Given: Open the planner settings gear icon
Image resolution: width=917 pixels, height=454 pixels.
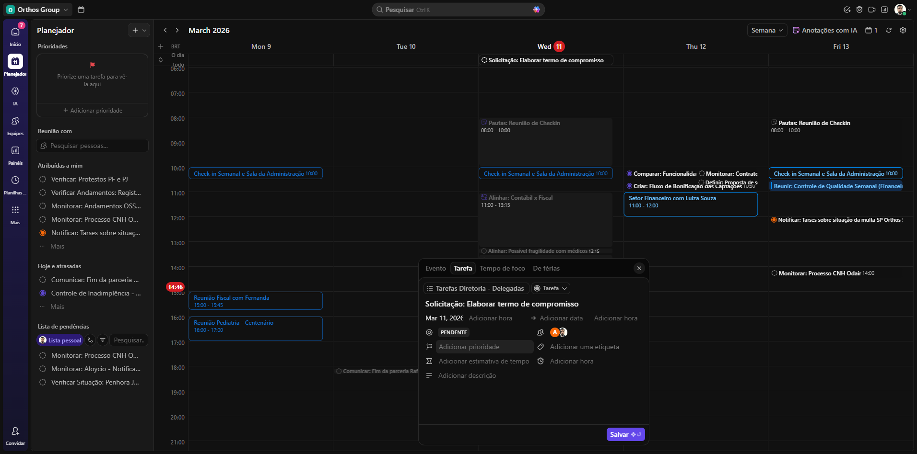Looking at the screenshot, I should click(903, 30).
